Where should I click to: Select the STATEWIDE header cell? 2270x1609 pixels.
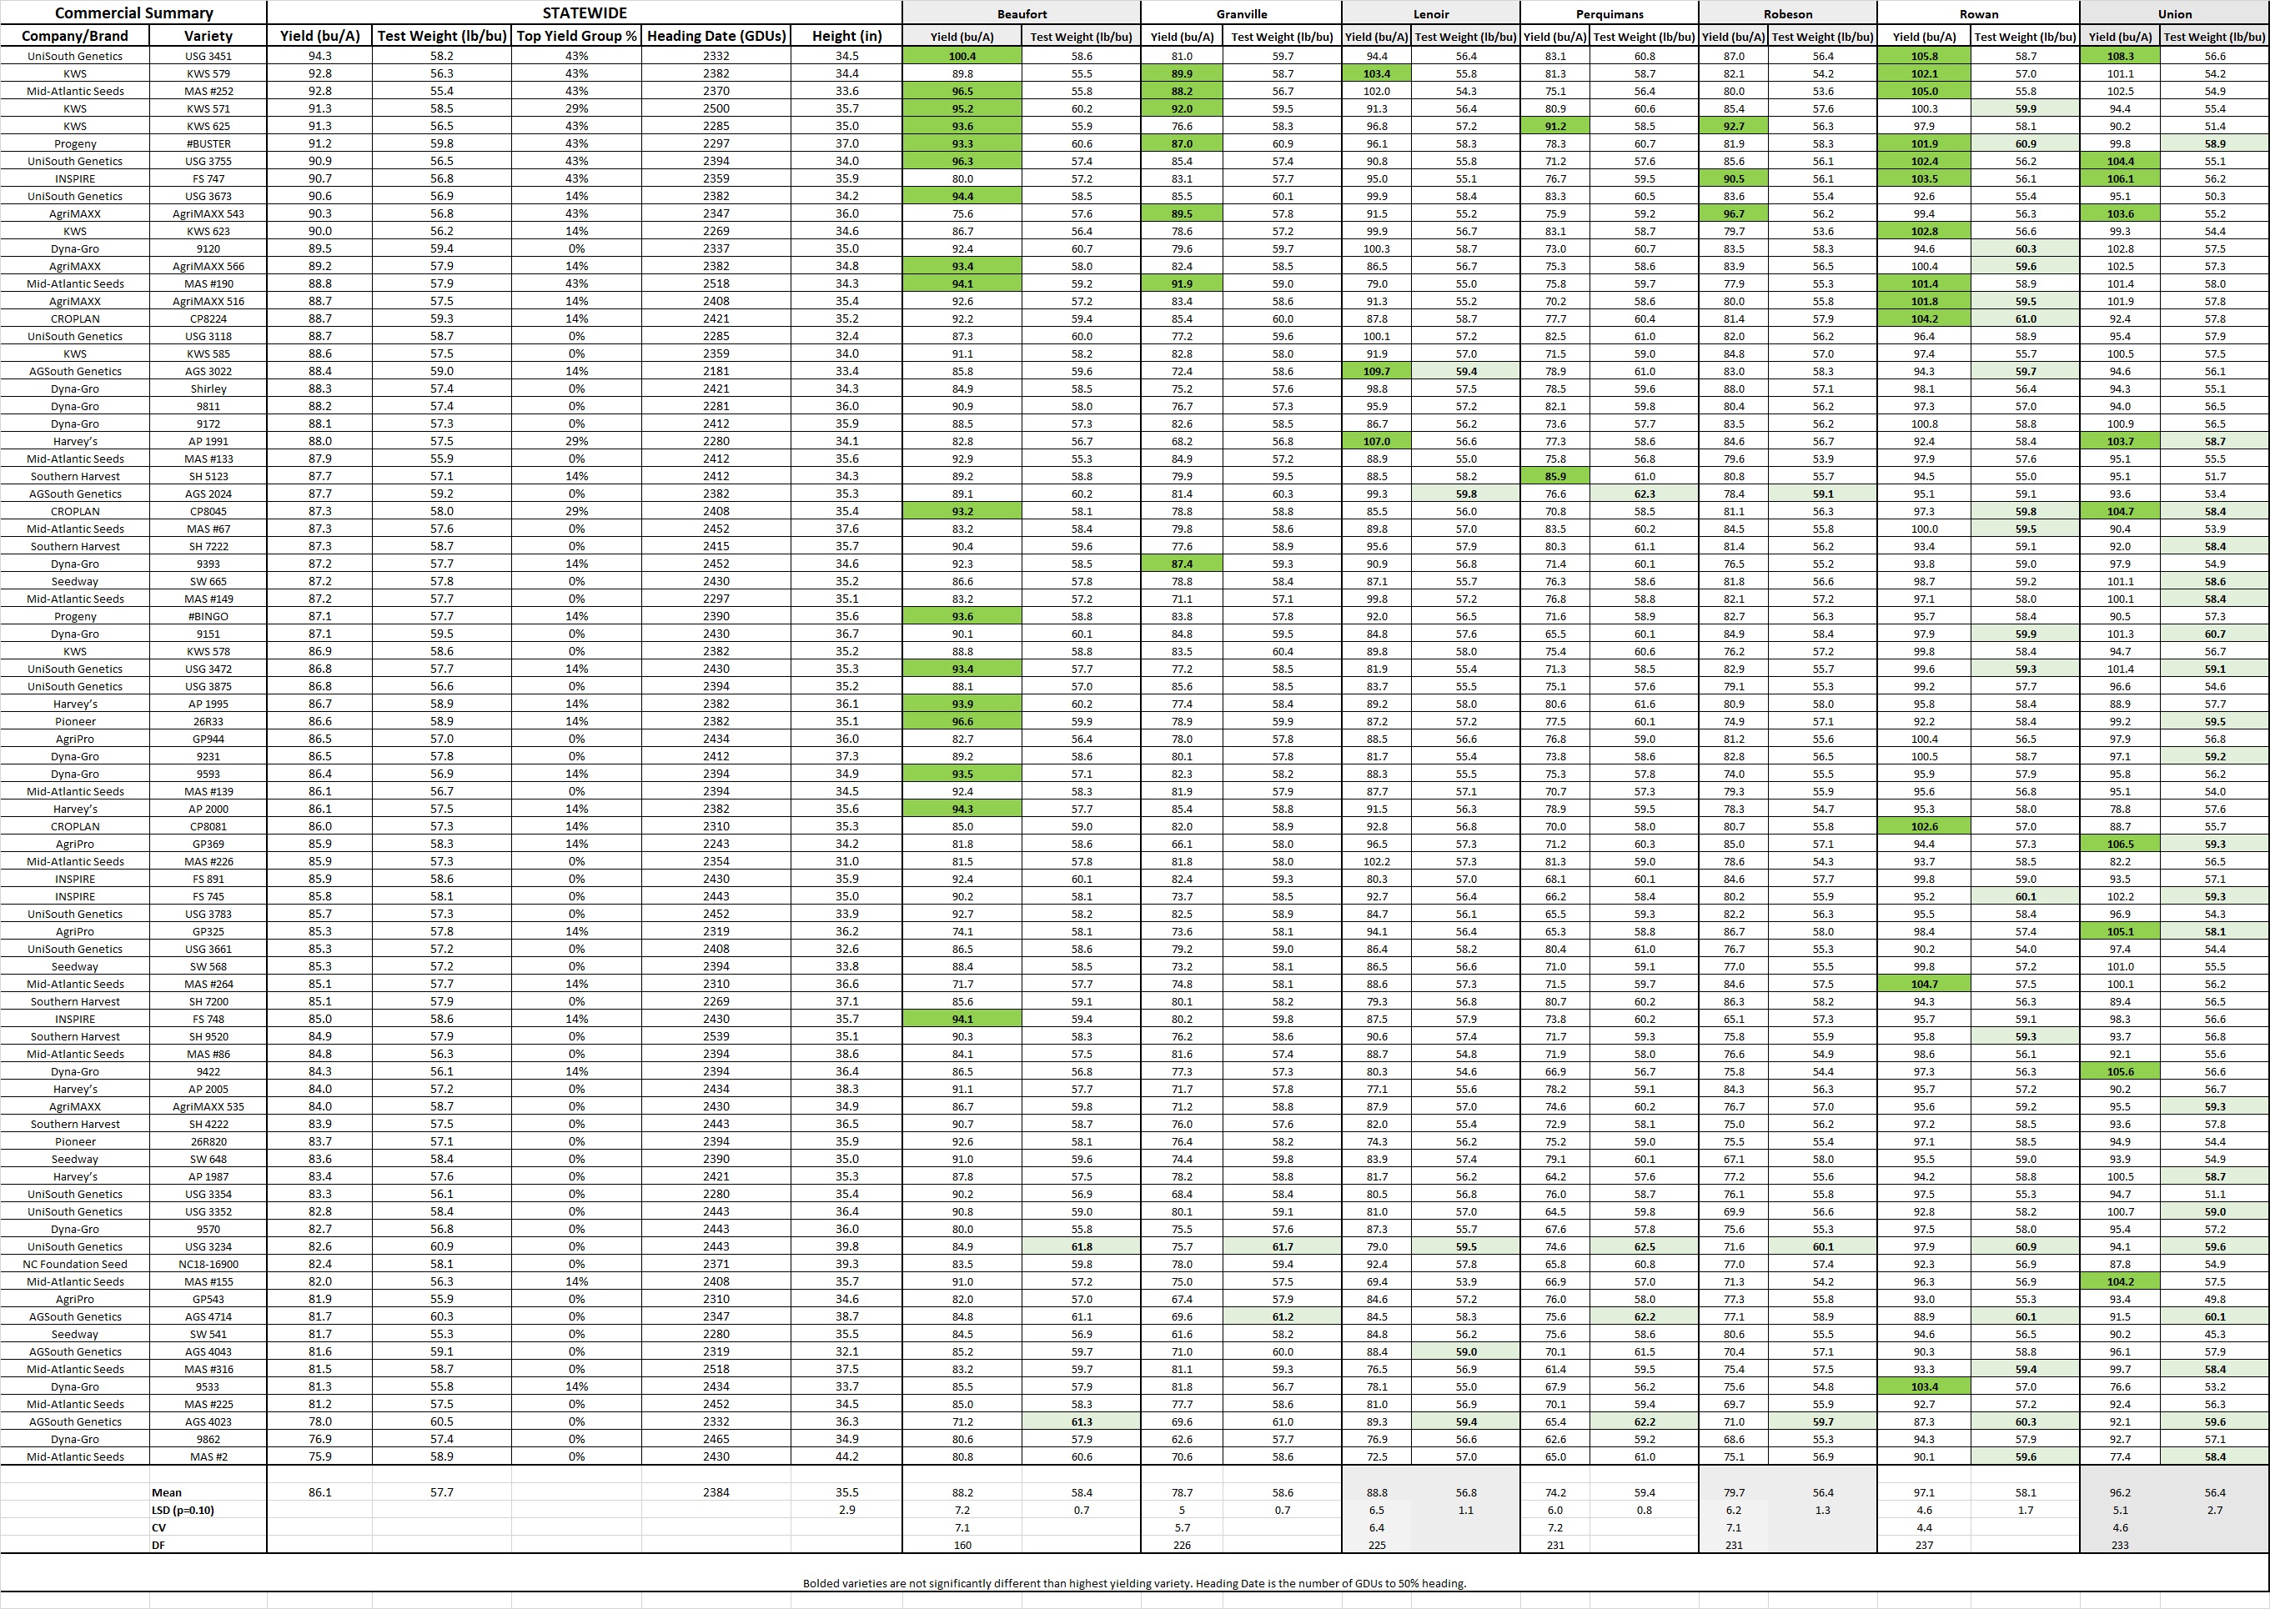click(584, 13)
